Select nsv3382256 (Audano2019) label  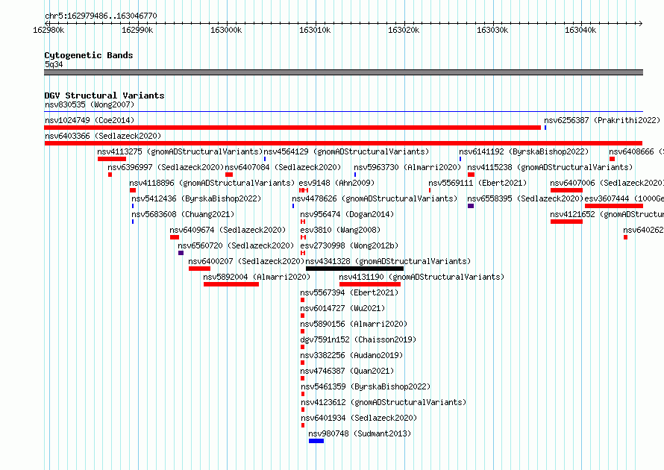351,355
